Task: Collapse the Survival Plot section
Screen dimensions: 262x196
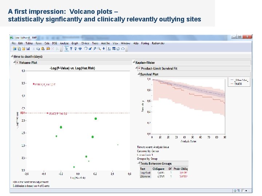Action: 139,74
